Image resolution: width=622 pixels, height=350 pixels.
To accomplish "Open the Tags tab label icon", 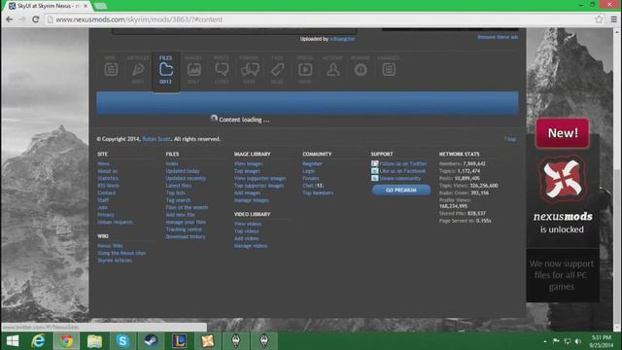I will point(277,70).
